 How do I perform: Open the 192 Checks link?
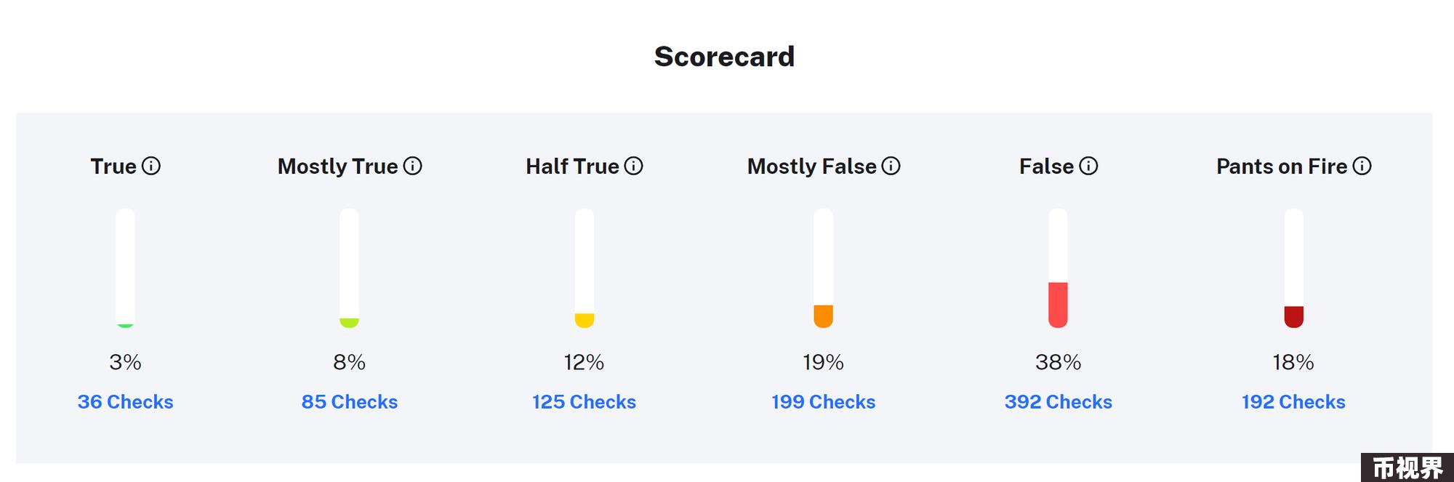1293,402
